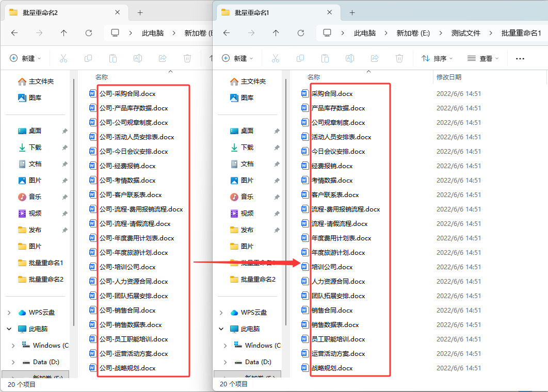The image size is (548, 392).
Task: Click the Cut icon in right window toolbar
Action: point(276,58)
